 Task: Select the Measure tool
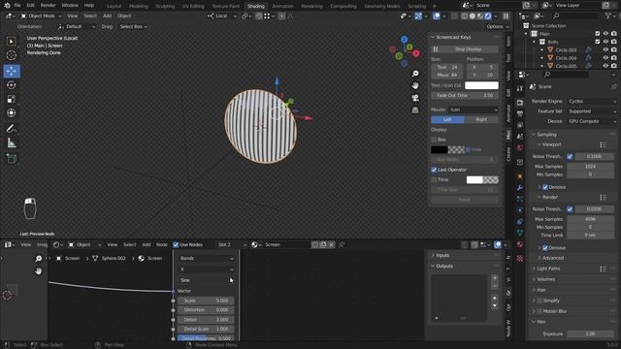click(12, 143)
